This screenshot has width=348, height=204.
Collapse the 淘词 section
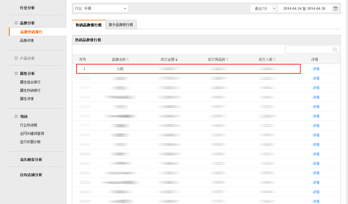16,116
